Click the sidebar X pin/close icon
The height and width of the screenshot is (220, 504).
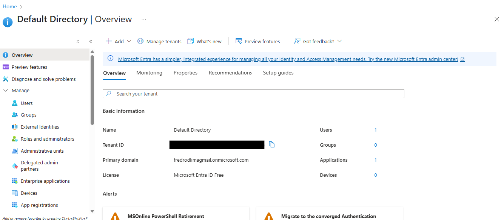click(78, 41)
